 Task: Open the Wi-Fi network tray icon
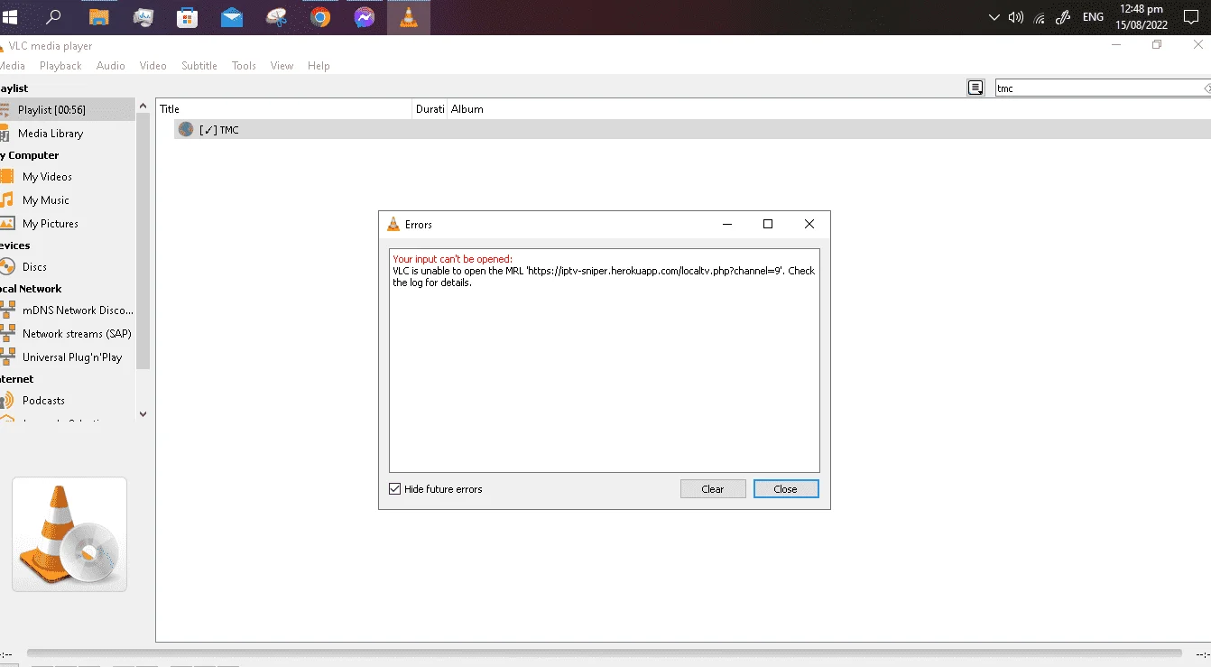point(1040,17)
